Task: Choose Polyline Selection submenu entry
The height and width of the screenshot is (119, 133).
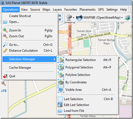Action: (87, 75)
